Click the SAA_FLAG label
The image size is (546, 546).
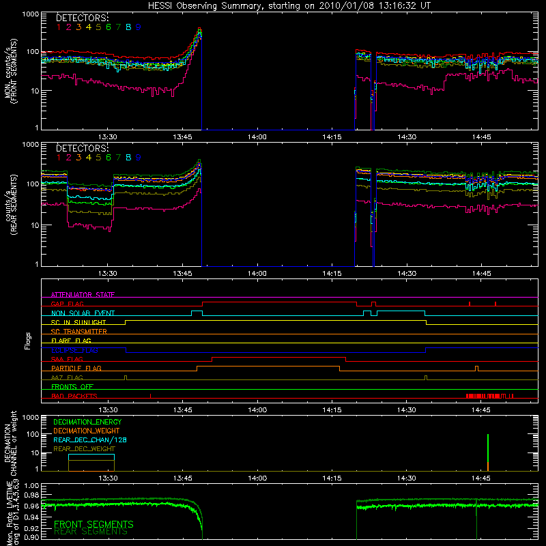coord(67,360)
